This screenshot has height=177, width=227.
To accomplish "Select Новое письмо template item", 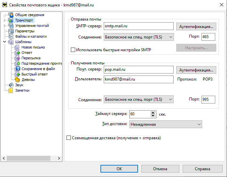I will pos(33,47).
